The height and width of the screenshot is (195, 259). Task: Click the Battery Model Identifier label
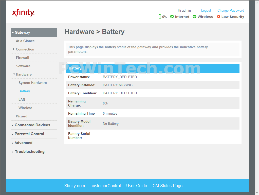point(79,123)
